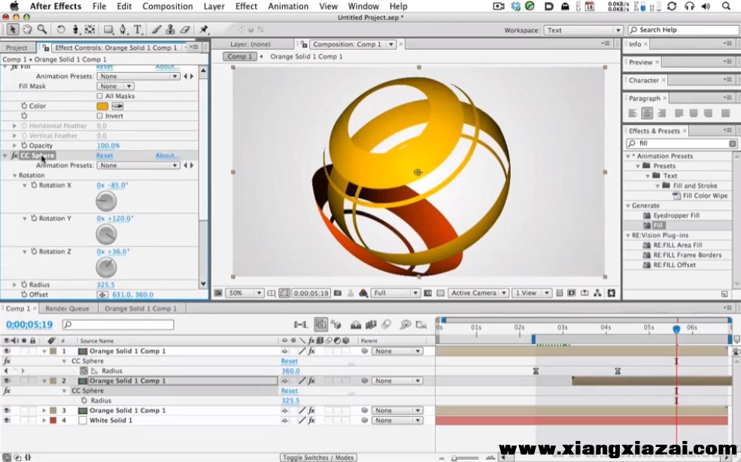Enable the All Masks checkbox

(99, 96)
